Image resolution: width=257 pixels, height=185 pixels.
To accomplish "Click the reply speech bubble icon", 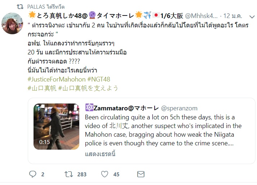I will 32,174.
